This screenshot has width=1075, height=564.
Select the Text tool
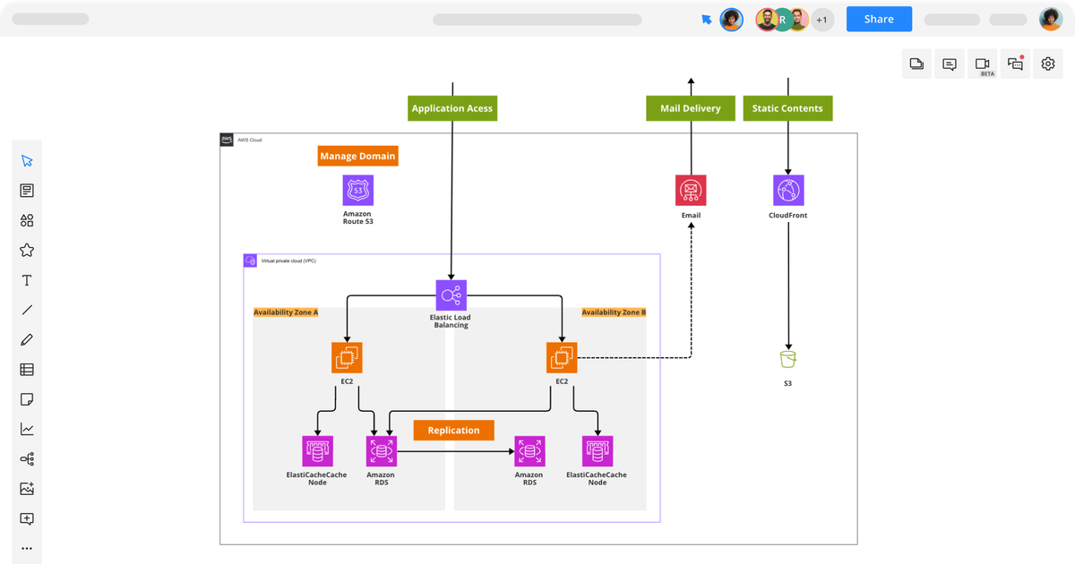point(27,280)
